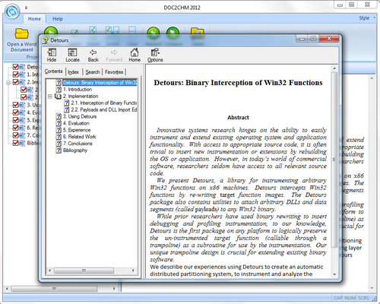Switch to the Index tab
Image resolution: width=380 pixels, height=304 pixels.
(x=73, y=72)
